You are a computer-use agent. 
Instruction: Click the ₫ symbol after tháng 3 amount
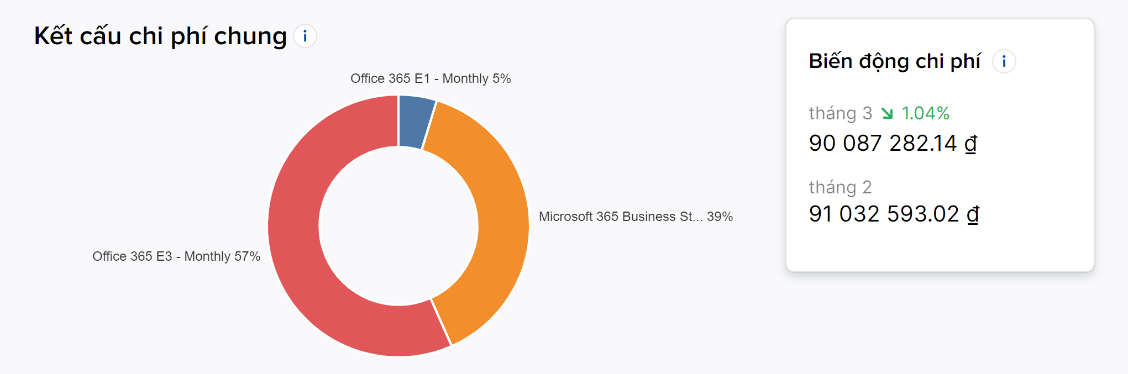pyautogui.click(x=970, y=144)
